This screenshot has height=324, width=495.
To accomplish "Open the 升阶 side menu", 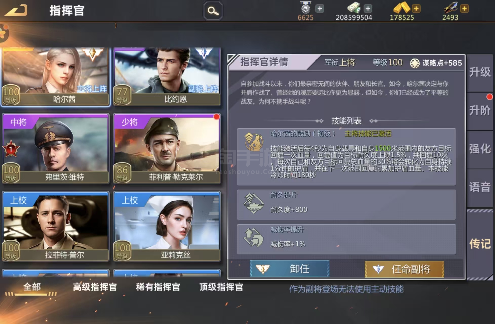I will pyautogui.click(x=480, y=111).
